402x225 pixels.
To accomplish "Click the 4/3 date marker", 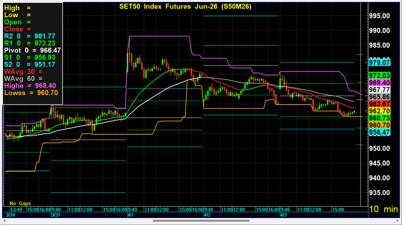I will click(284, 216).
